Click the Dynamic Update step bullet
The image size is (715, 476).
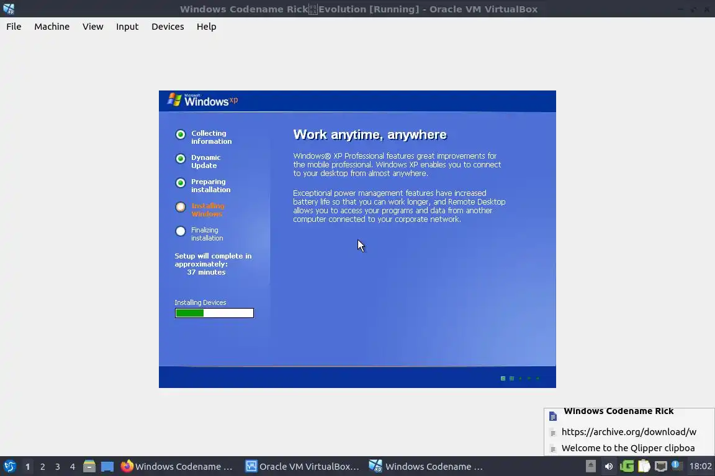point(181,159)
